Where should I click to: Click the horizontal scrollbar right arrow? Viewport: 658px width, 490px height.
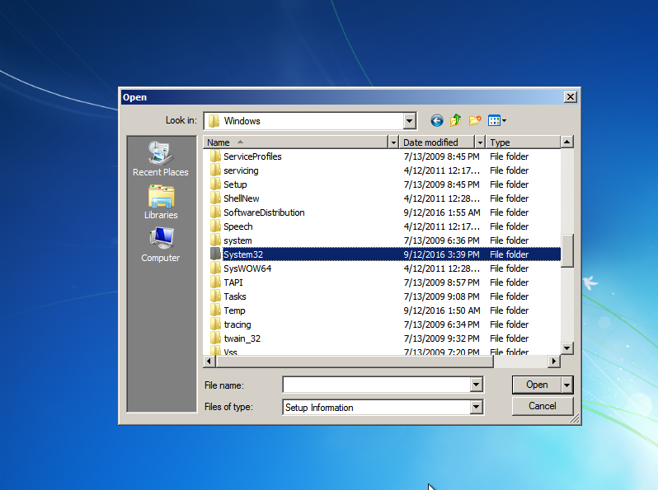tap(554, 361)
